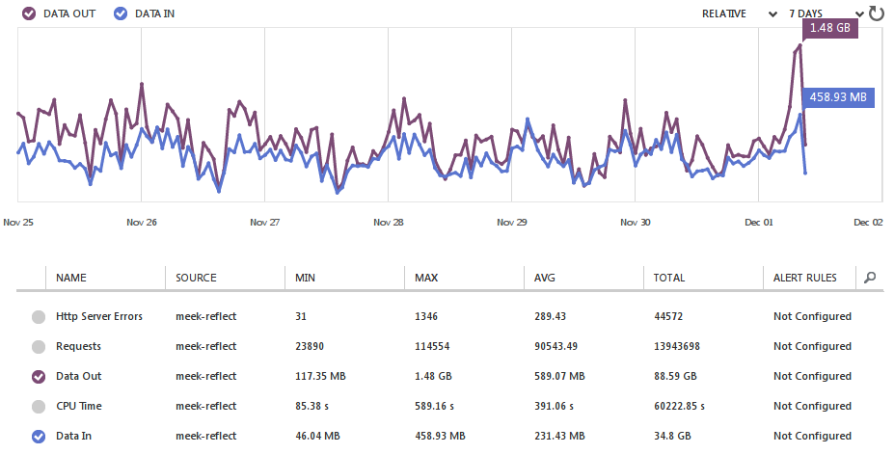Viewport: 894px width, 454px height.
Task: Enable the CPU Time metric circle
Action: (x=39, y=407)
